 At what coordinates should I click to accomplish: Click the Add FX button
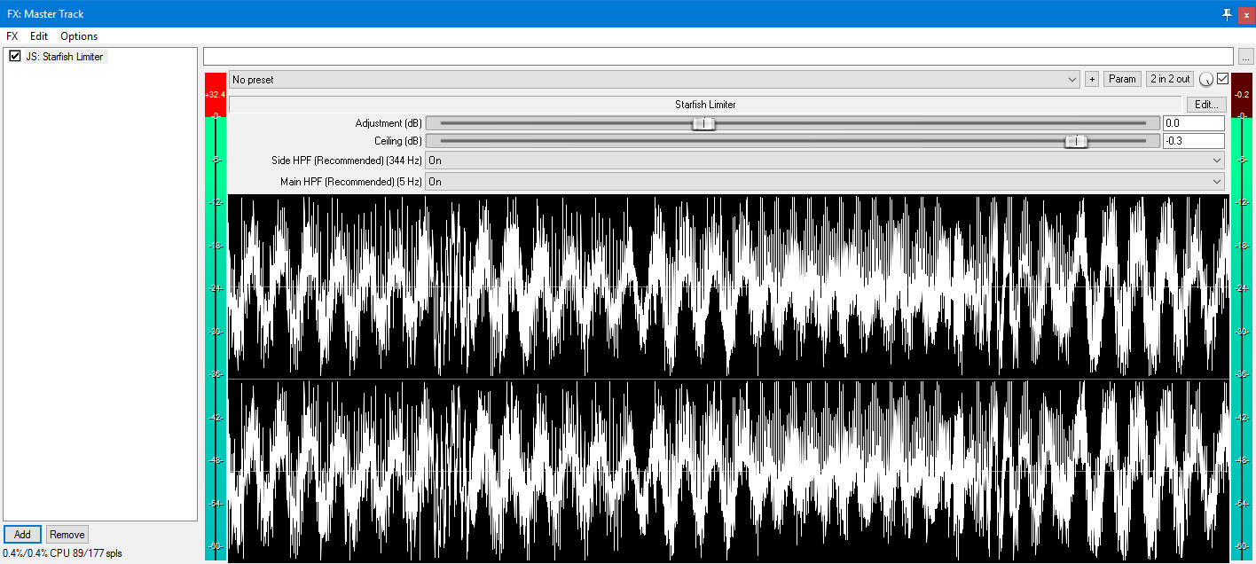tap(22, 534)
